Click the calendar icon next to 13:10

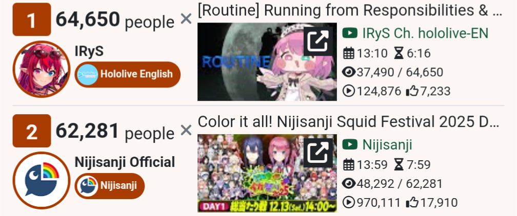tap(349, 53)
